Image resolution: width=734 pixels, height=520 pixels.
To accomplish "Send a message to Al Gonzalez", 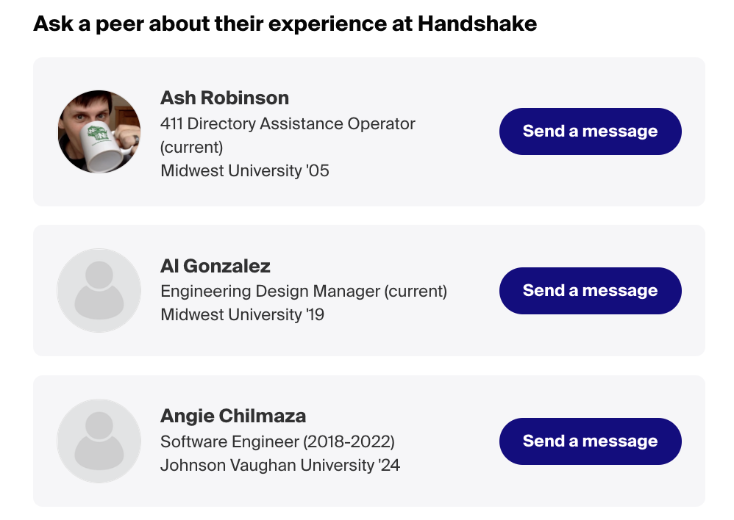I will click(590, 290).
